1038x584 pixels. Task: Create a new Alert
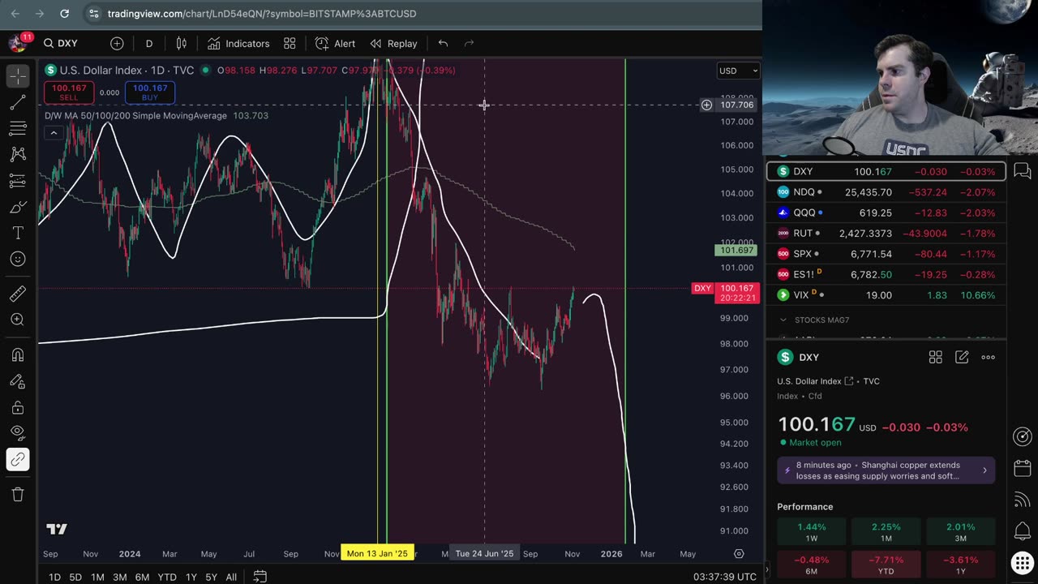pyautogui.click(x=335, y=43)
